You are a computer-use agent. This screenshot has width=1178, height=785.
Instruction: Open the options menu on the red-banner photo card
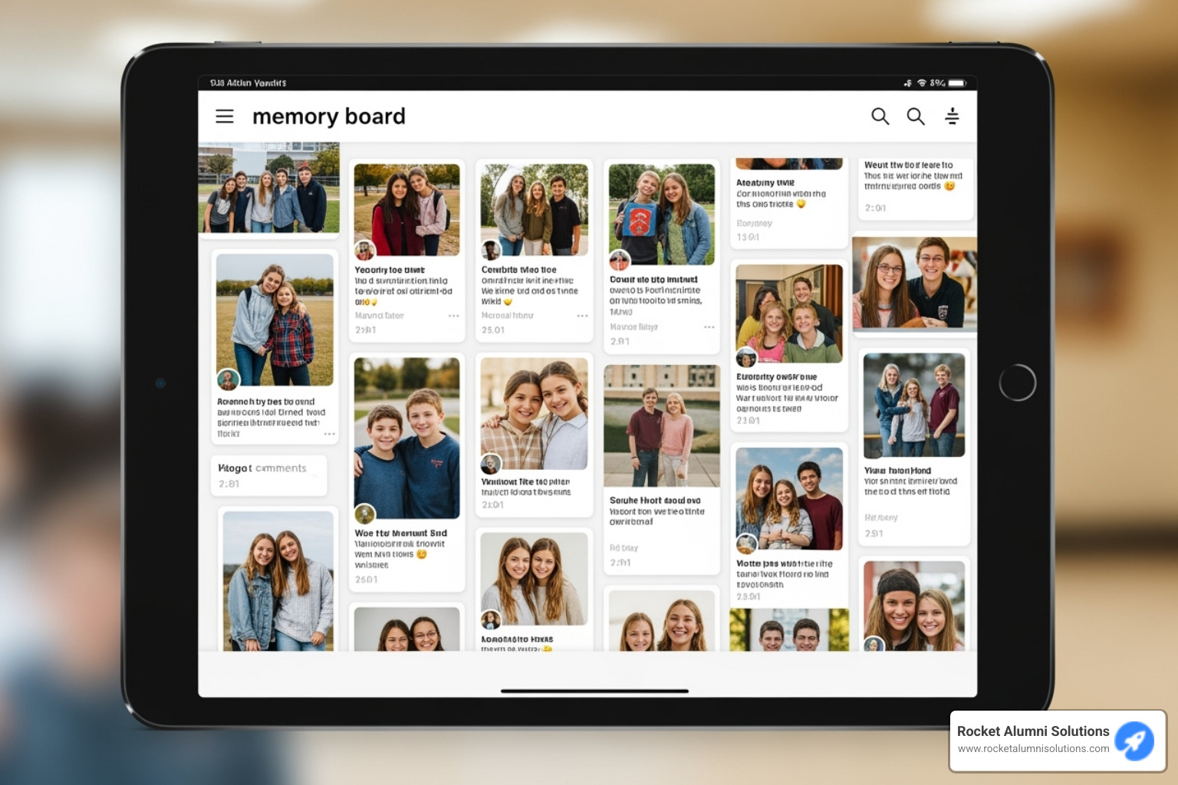pyautogui.click(x=709, y=327)
